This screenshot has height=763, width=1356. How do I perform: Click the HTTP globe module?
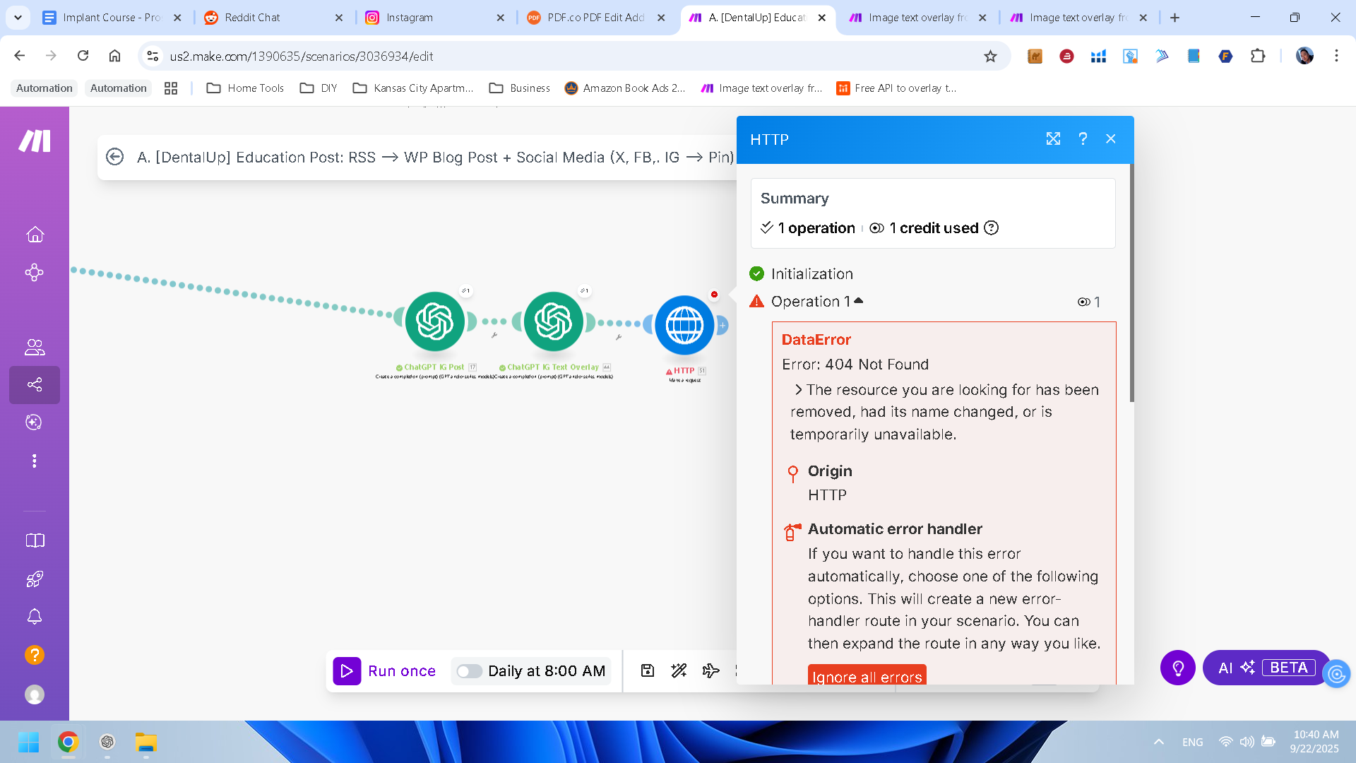684,325
